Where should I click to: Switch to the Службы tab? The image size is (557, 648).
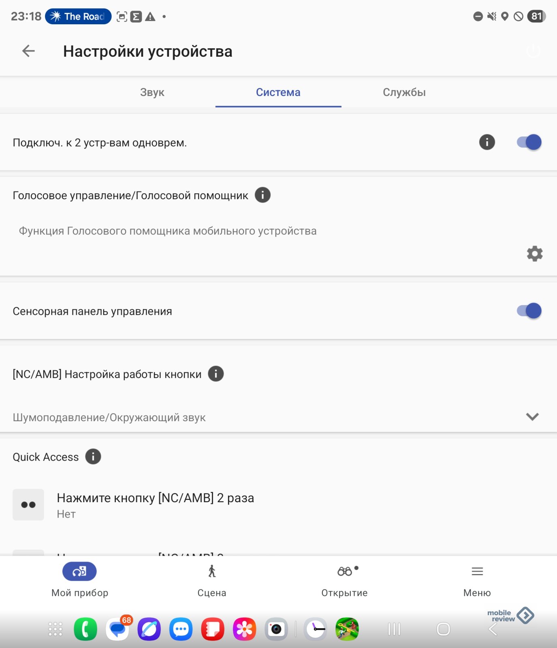[x=404, y=92]
